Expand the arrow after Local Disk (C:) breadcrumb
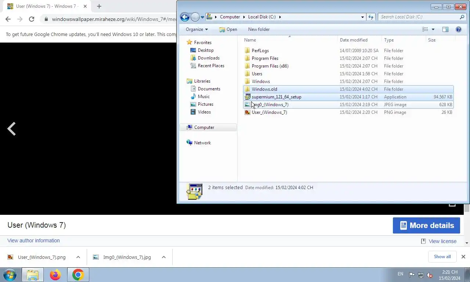 coord(280,17)
